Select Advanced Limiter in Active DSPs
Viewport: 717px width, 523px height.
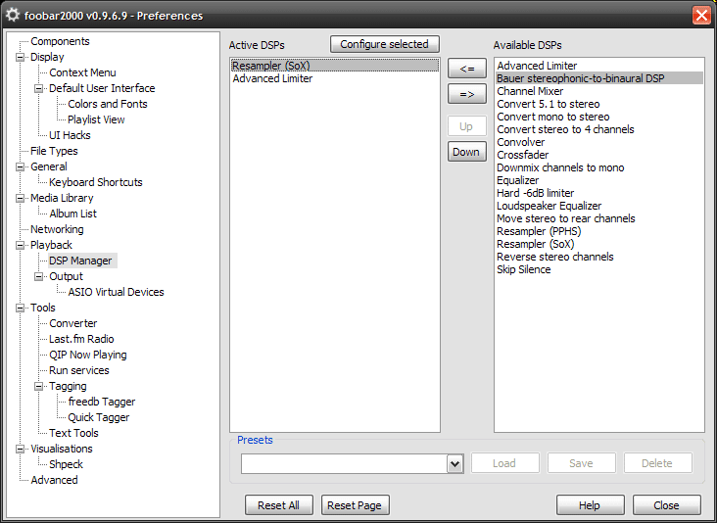[272, 78]
